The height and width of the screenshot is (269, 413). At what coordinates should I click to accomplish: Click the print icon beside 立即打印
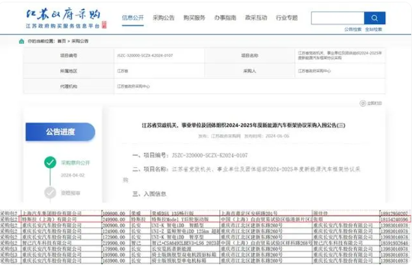pyautogui.click(x=363, y=103)
